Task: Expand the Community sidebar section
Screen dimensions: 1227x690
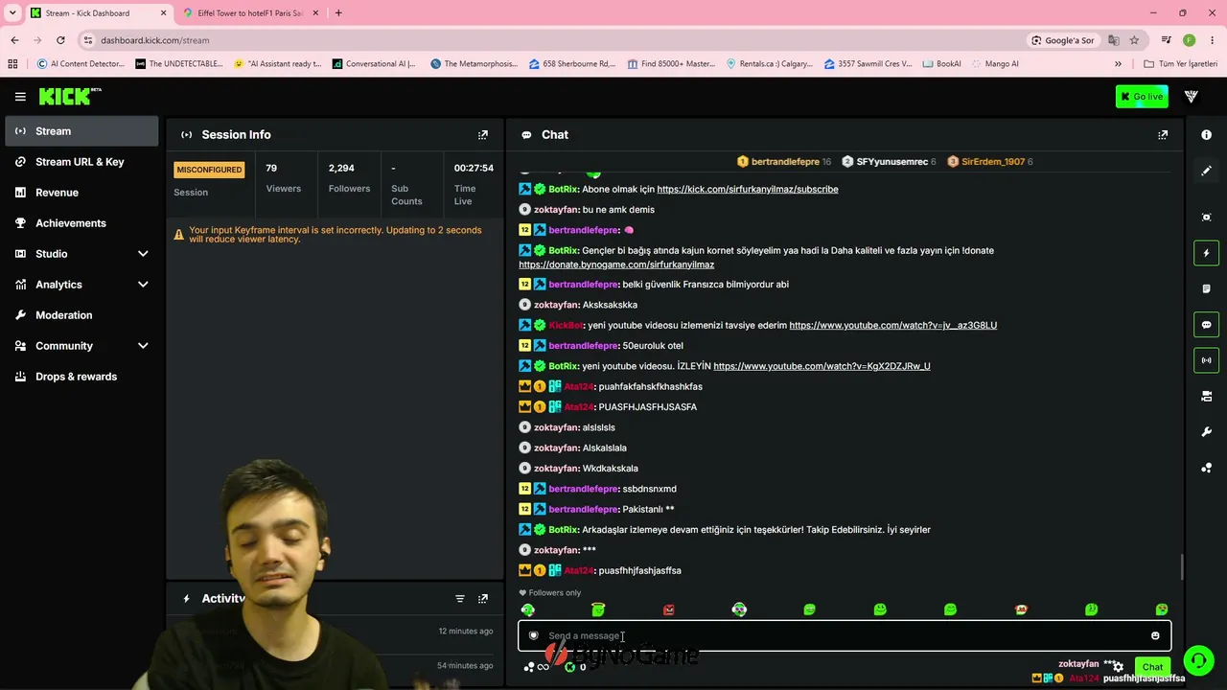Action: coord(143,346)
